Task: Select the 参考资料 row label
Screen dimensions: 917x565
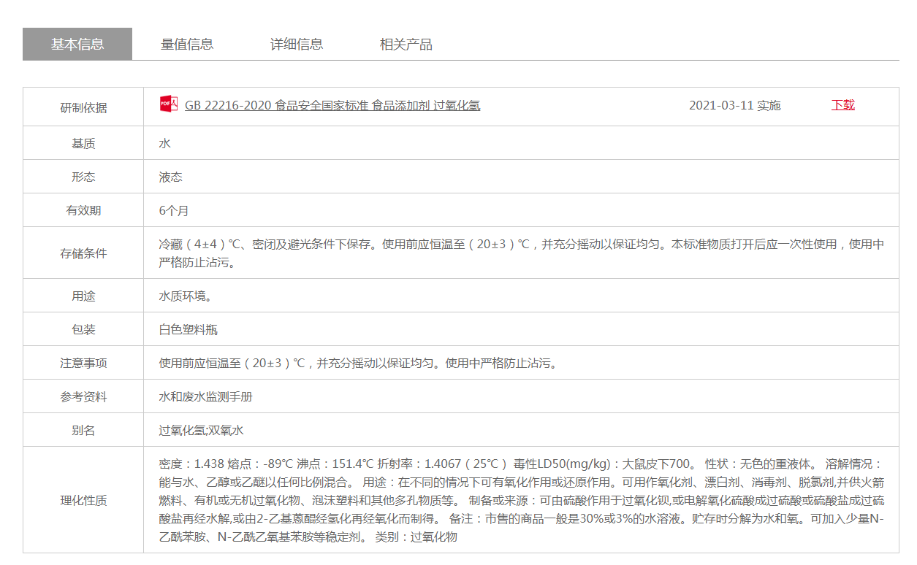Action: click(83, 397)
